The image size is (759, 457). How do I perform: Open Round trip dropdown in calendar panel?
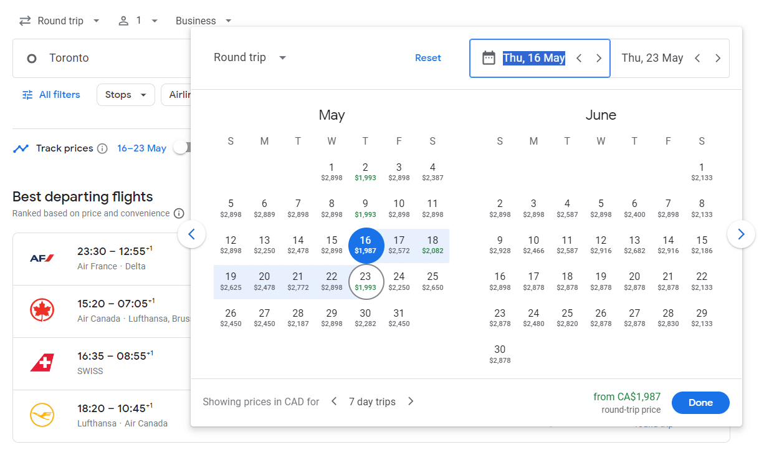click(x=250, y=57)
